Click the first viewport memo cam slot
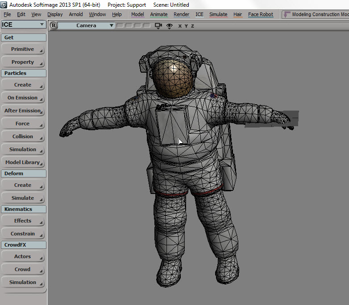This screenshot has width=349, height=305. (119, 26)
